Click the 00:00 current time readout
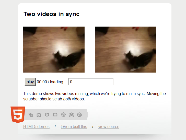Screen dimensions: 186x140 point(42,82)
